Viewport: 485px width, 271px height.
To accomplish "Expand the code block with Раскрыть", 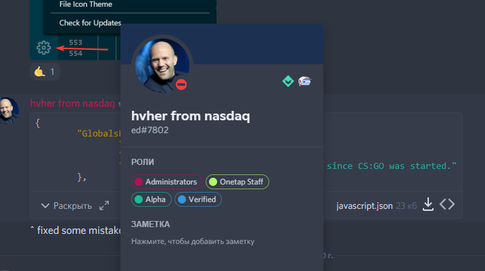I will [66, 206].
